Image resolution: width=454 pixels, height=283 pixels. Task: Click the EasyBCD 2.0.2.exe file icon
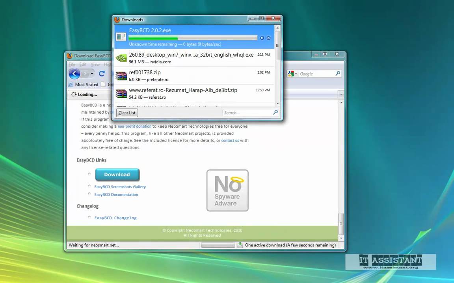pyautogui.click(x=121, y=37)
